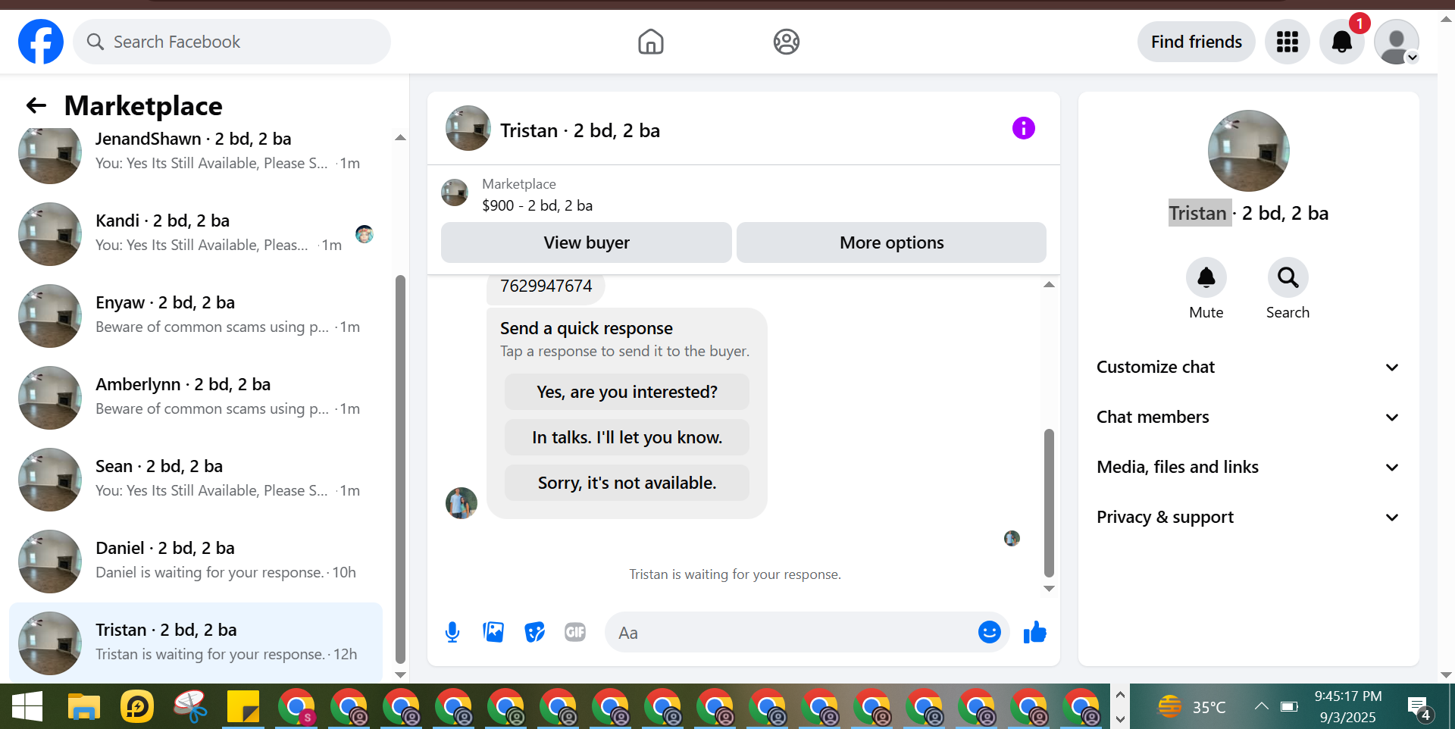The width and height of the screenshot is (1455, 729).
Task: Click the chat scroll-up arrow
Action: (1049, 285)
